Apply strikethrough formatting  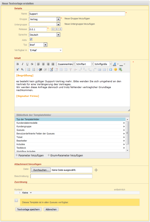tap(32, 64)
